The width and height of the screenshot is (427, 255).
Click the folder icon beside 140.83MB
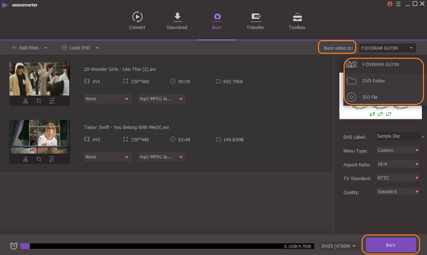(x=219, y=140)
